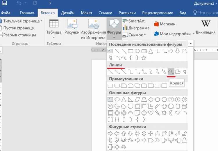
Task: Select the Right arrow in Фигурные стрелки
Action: click(x=110, y=134)
